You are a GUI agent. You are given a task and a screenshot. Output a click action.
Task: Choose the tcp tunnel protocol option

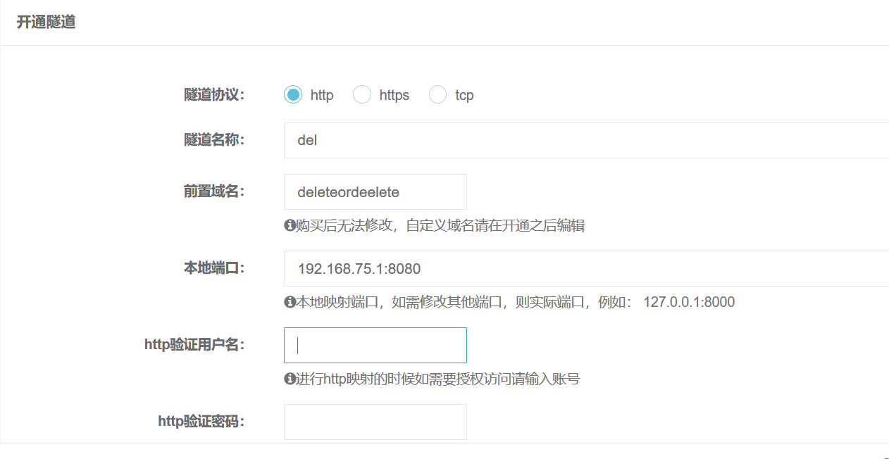coord(437,94)
